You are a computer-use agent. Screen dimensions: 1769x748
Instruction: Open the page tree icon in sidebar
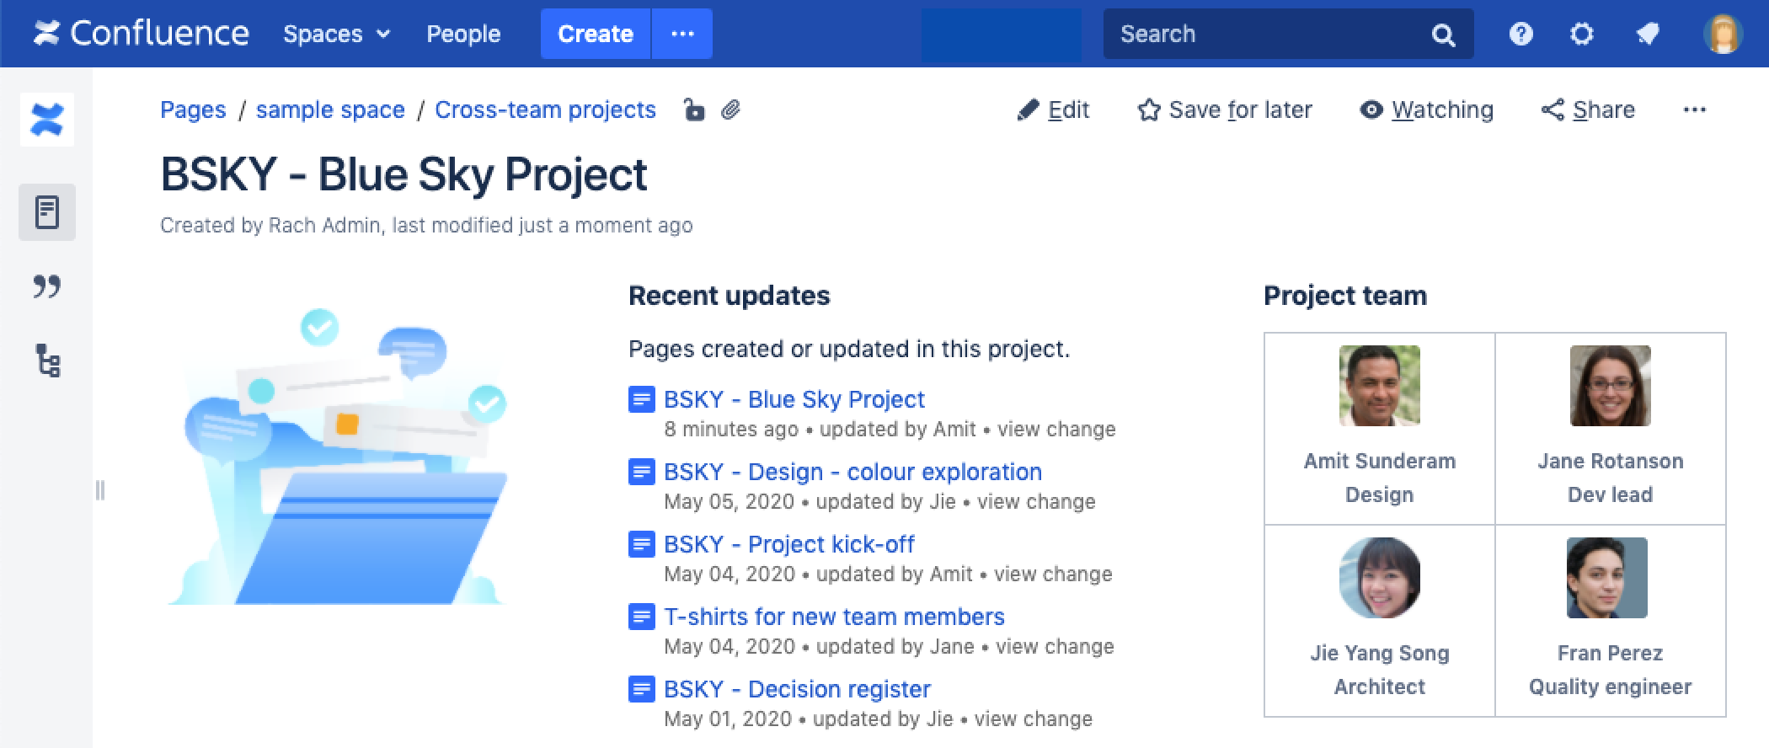point(47,361)
